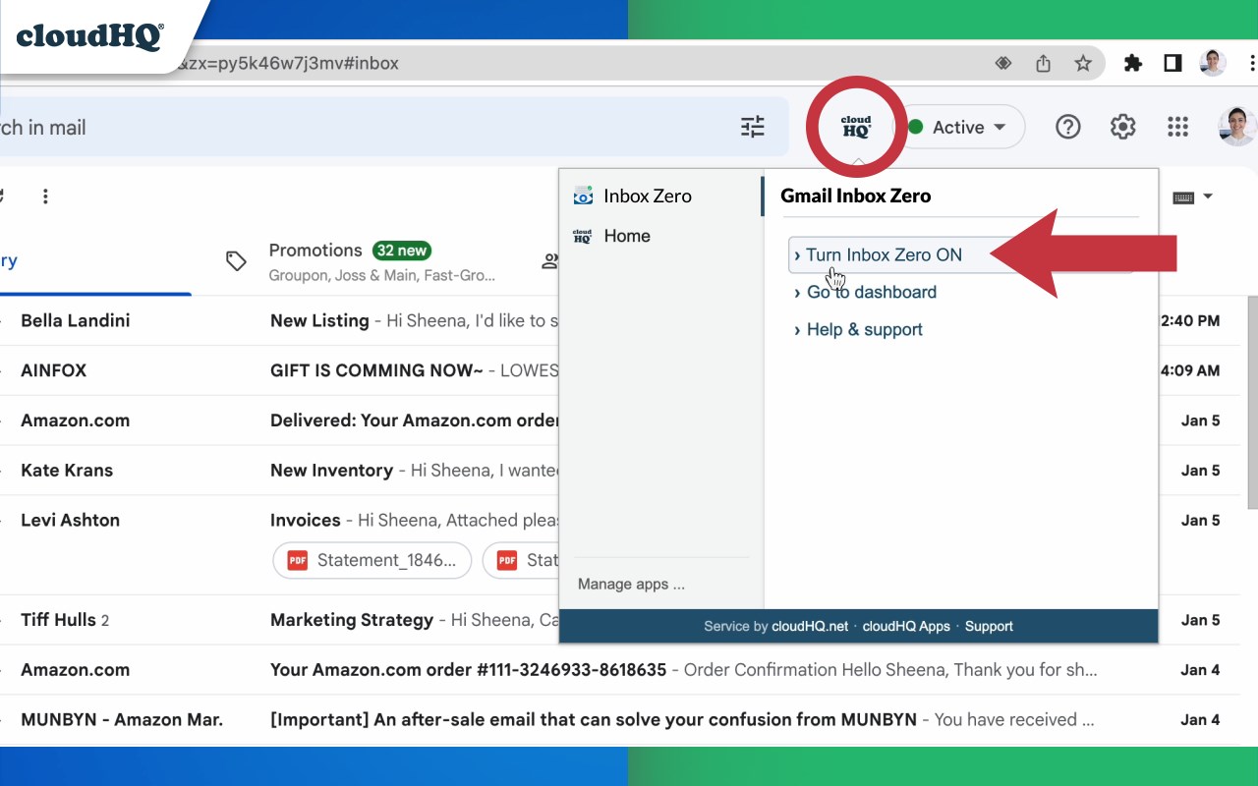Open Amazon.com order #111-3246933-8618635 email

pos(619,670)
